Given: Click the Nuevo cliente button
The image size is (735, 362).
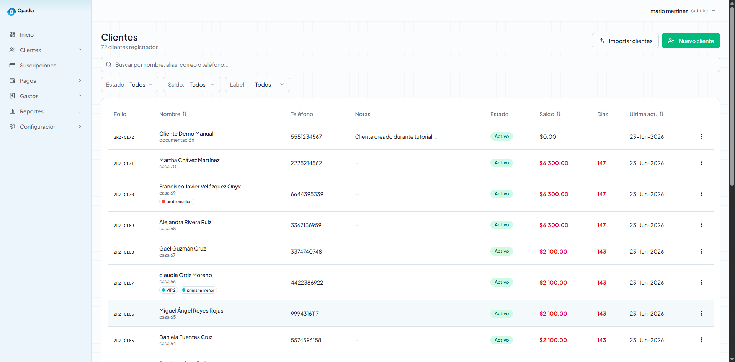Looking at the screenshot, I should 691,41.
